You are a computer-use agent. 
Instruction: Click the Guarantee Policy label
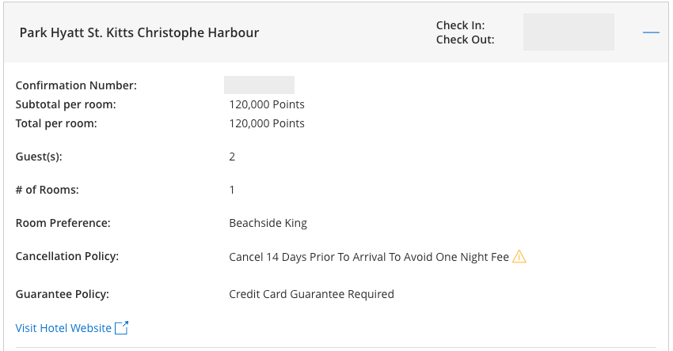pos(63,294)
